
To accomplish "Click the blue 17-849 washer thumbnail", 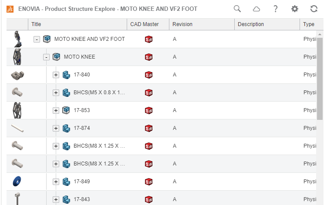I will coord(17,181).
